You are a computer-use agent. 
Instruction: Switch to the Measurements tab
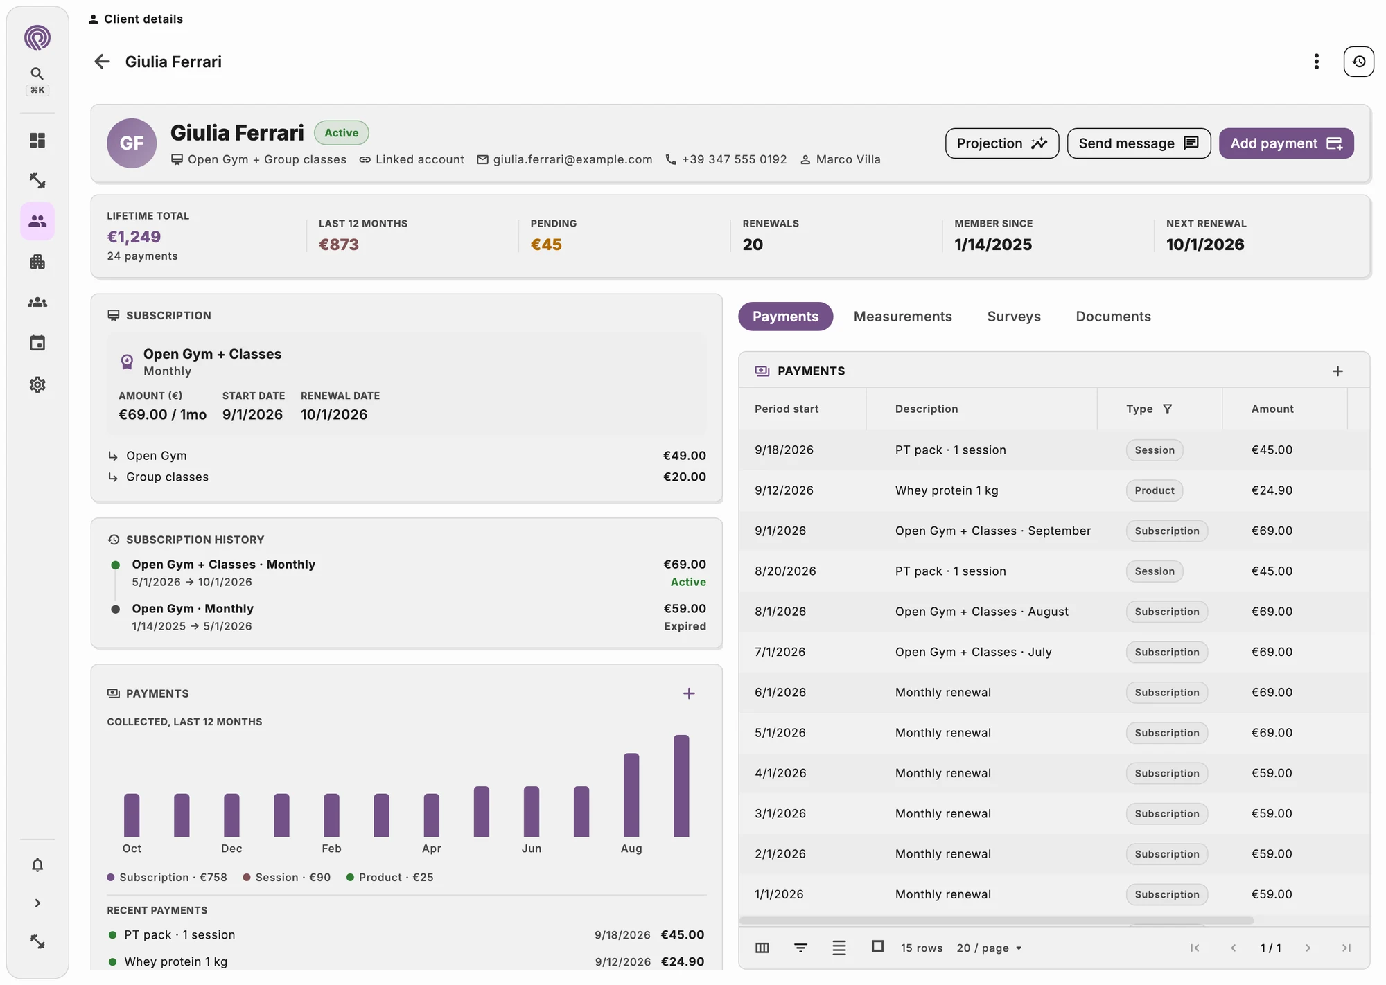tap(902, 317)
